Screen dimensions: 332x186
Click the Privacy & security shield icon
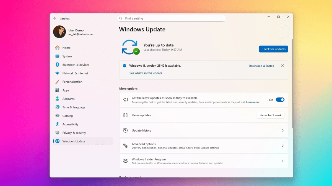coord(57,133)
